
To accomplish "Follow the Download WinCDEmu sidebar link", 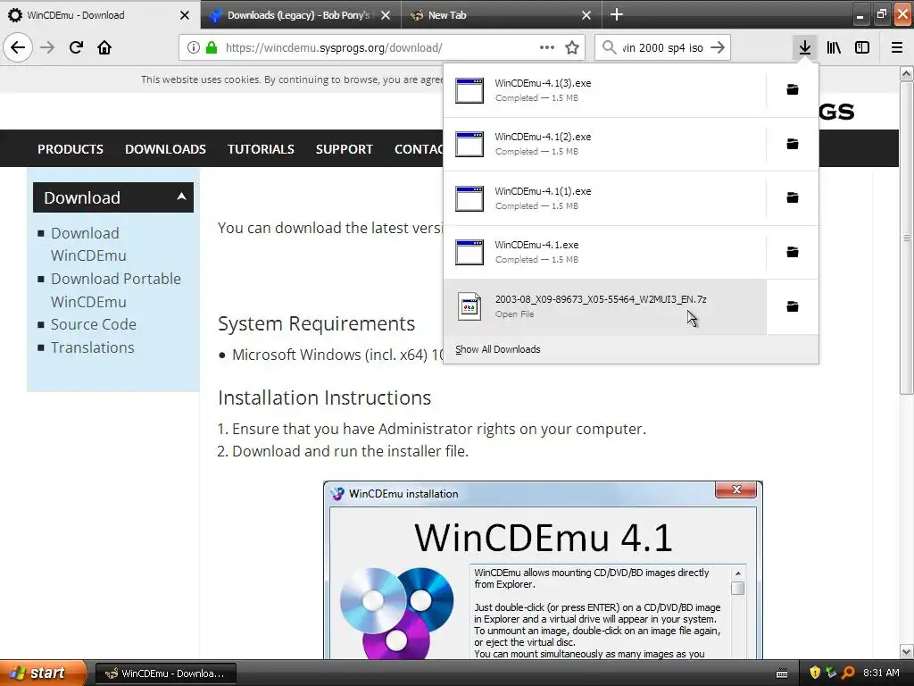I will pyautogui.click(x=88, y=245).
